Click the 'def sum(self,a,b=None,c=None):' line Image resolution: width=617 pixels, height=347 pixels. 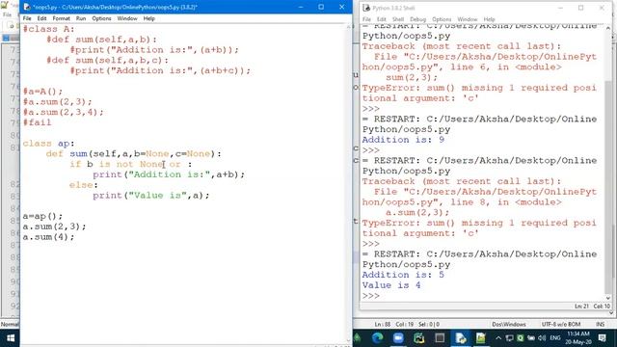point(134,154)
